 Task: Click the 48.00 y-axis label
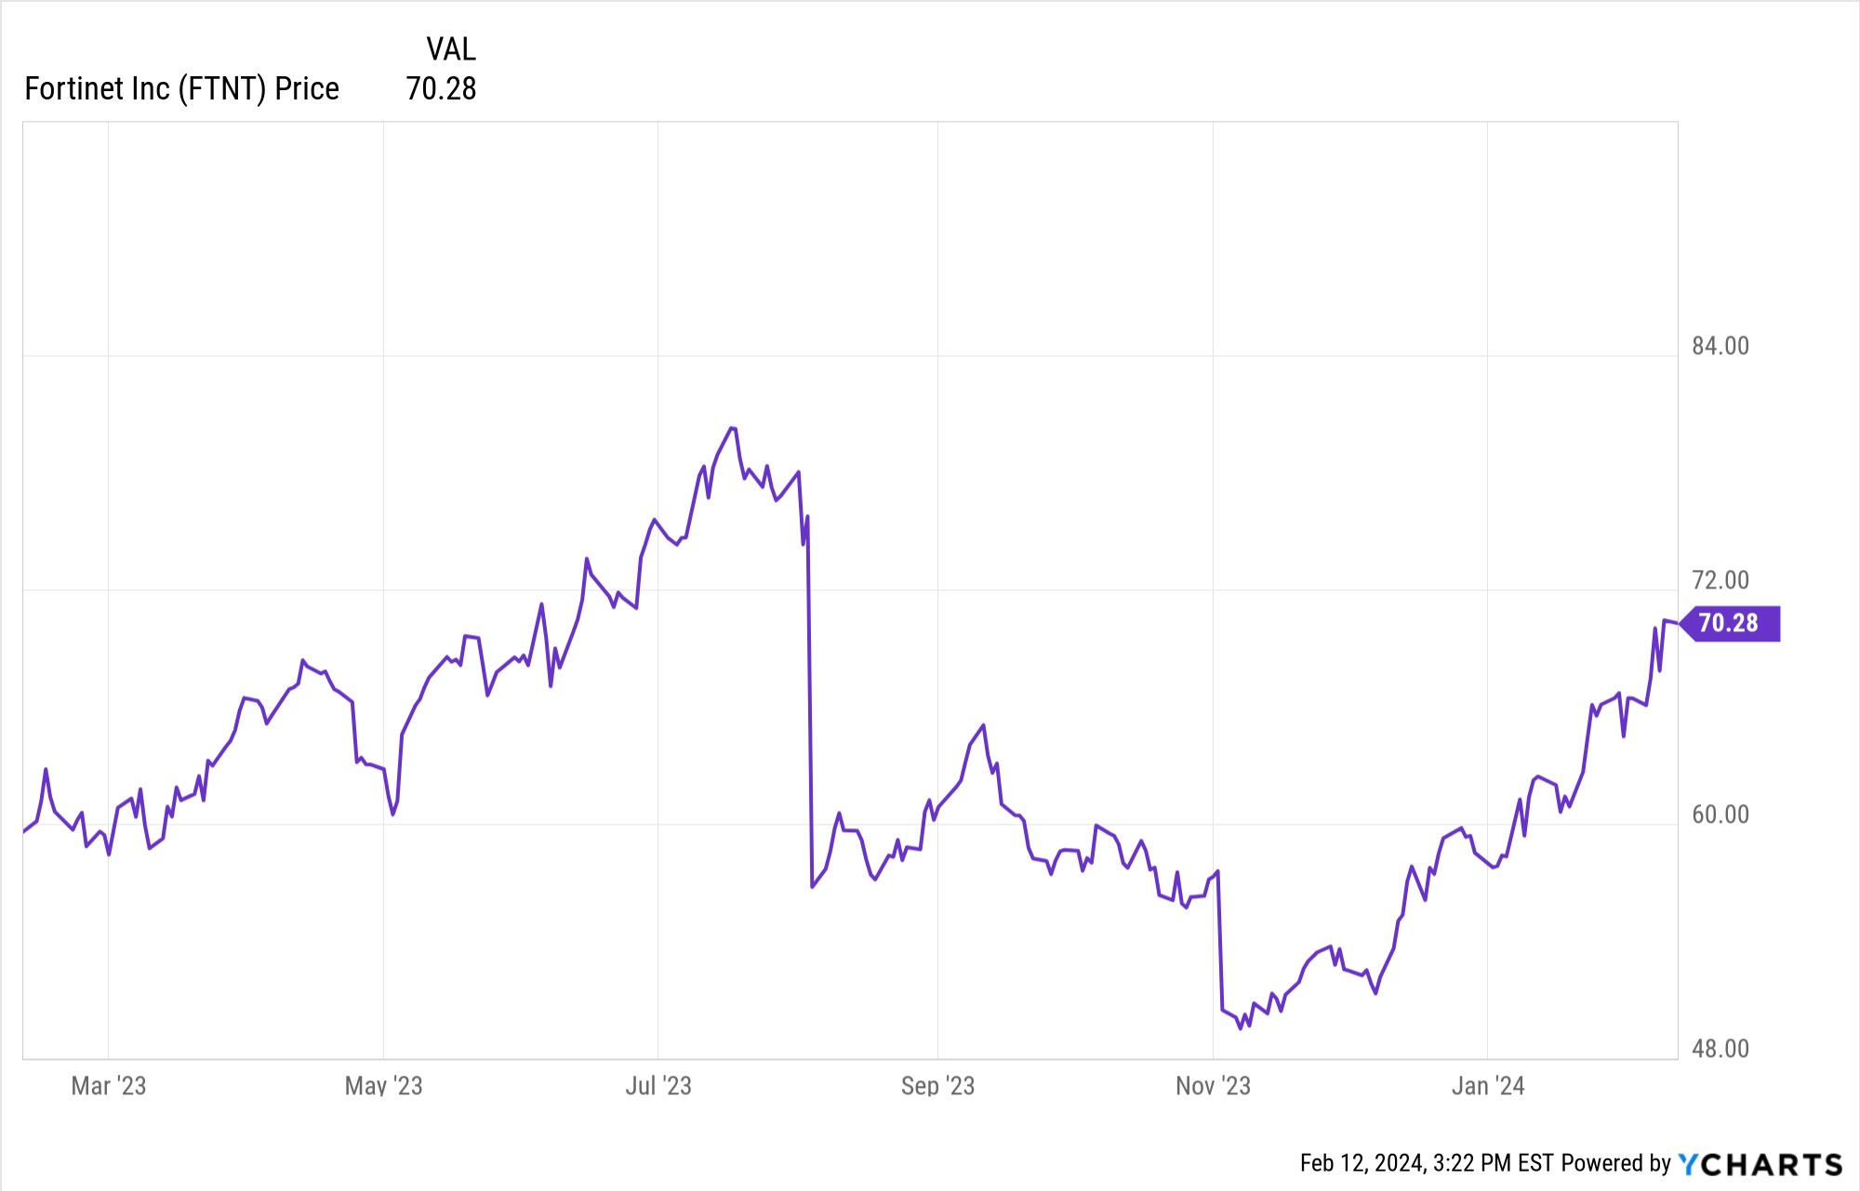click(1720, 1049)
